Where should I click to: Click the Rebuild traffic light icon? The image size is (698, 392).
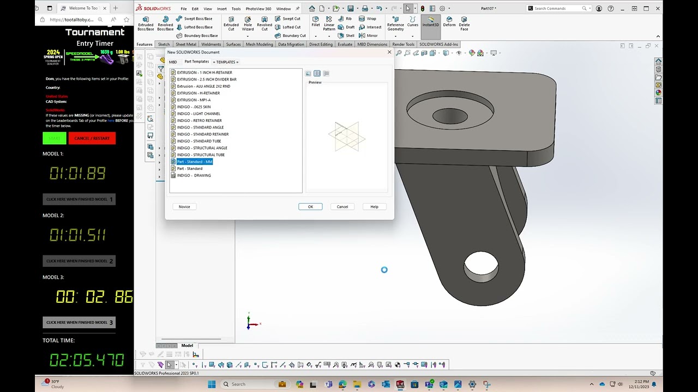423,8
